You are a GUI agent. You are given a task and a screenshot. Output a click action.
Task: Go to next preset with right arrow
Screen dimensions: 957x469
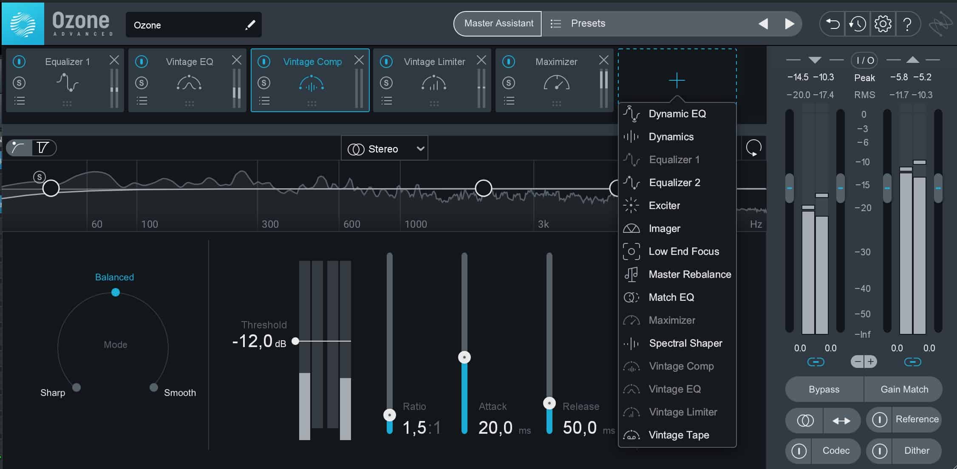[x=789, y=24]
